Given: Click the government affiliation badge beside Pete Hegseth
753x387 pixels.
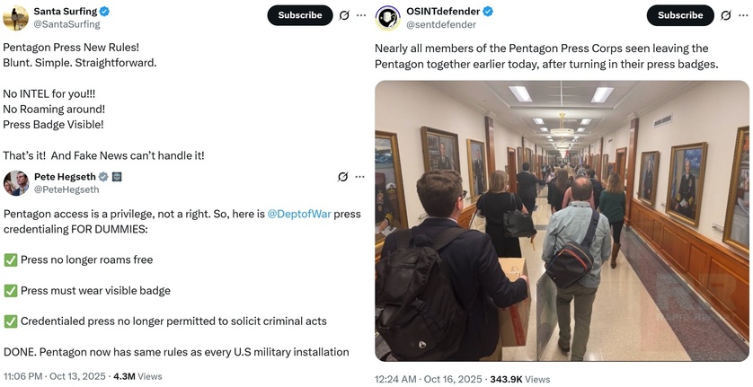Looking at the screenshot, I should click(117, 177).
